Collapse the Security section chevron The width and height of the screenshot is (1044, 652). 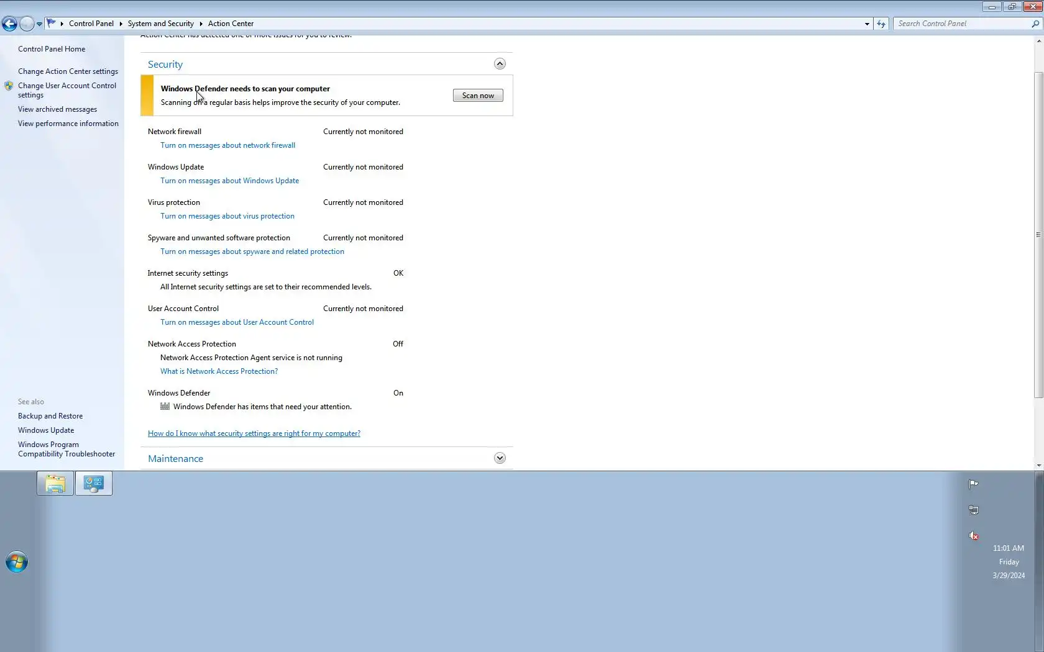tap(500, 64)
